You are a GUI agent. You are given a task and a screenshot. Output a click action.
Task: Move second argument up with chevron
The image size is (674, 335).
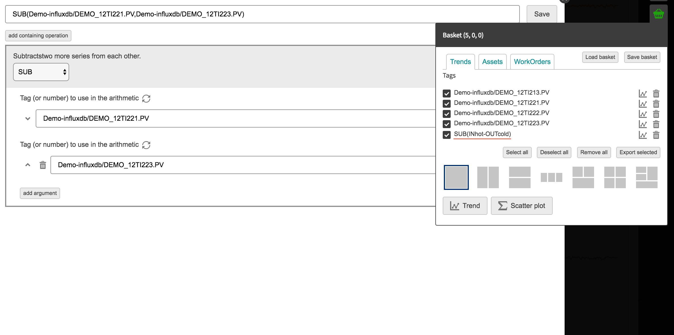[x=28, y=165]
